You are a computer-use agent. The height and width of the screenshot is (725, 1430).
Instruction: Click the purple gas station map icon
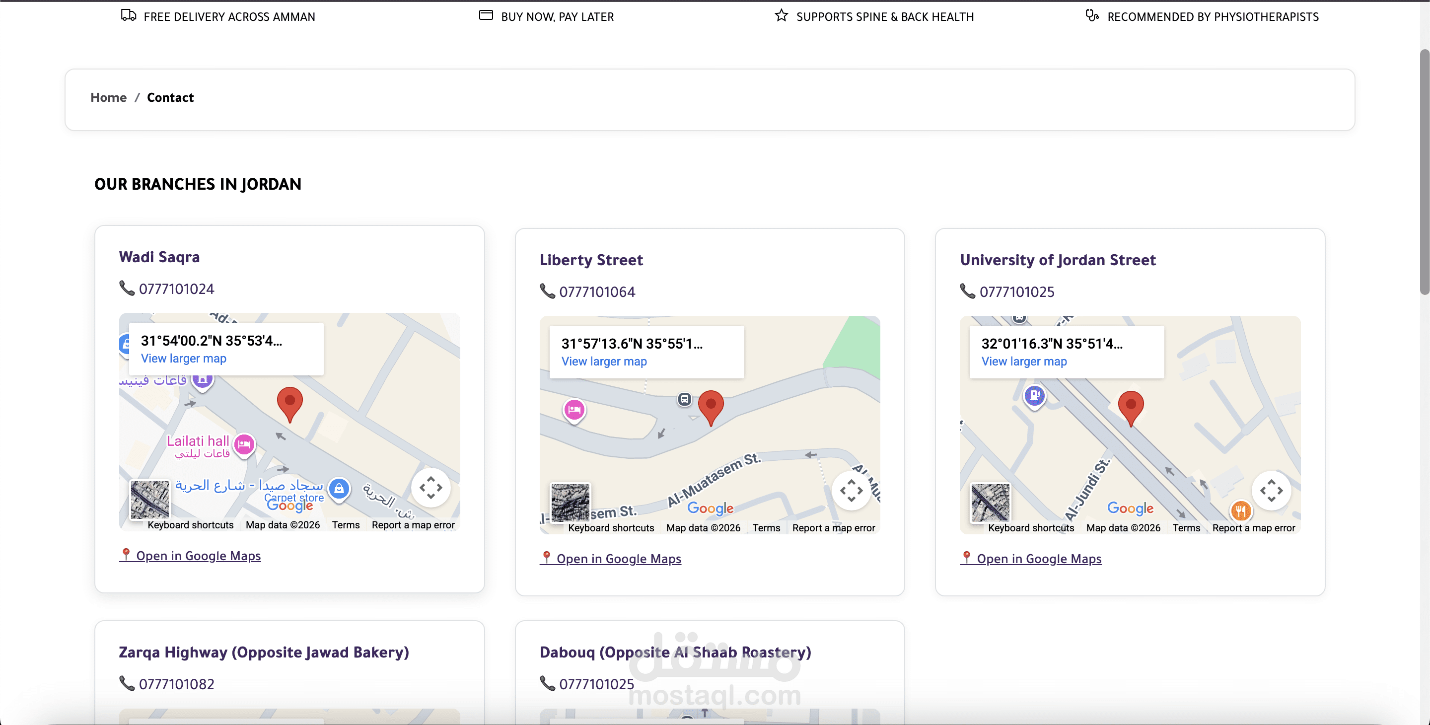(x=1034, y=396)
